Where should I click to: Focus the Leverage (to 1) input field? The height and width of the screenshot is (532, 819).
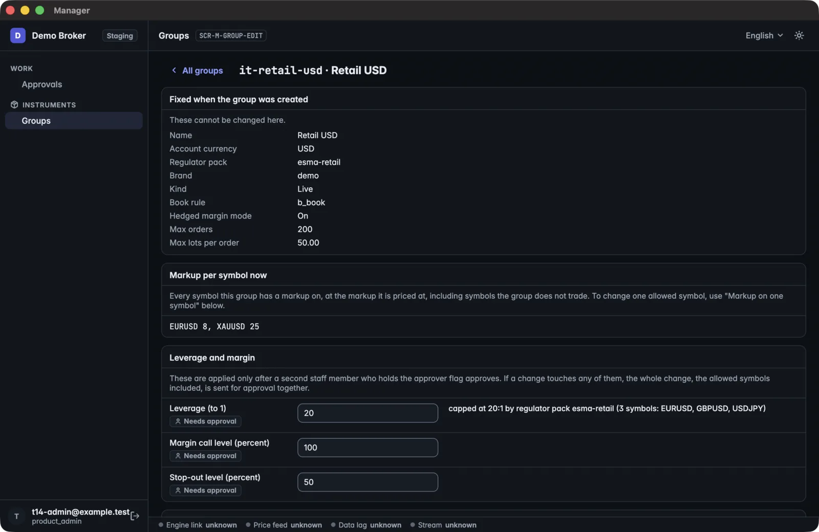click(368, 413)
